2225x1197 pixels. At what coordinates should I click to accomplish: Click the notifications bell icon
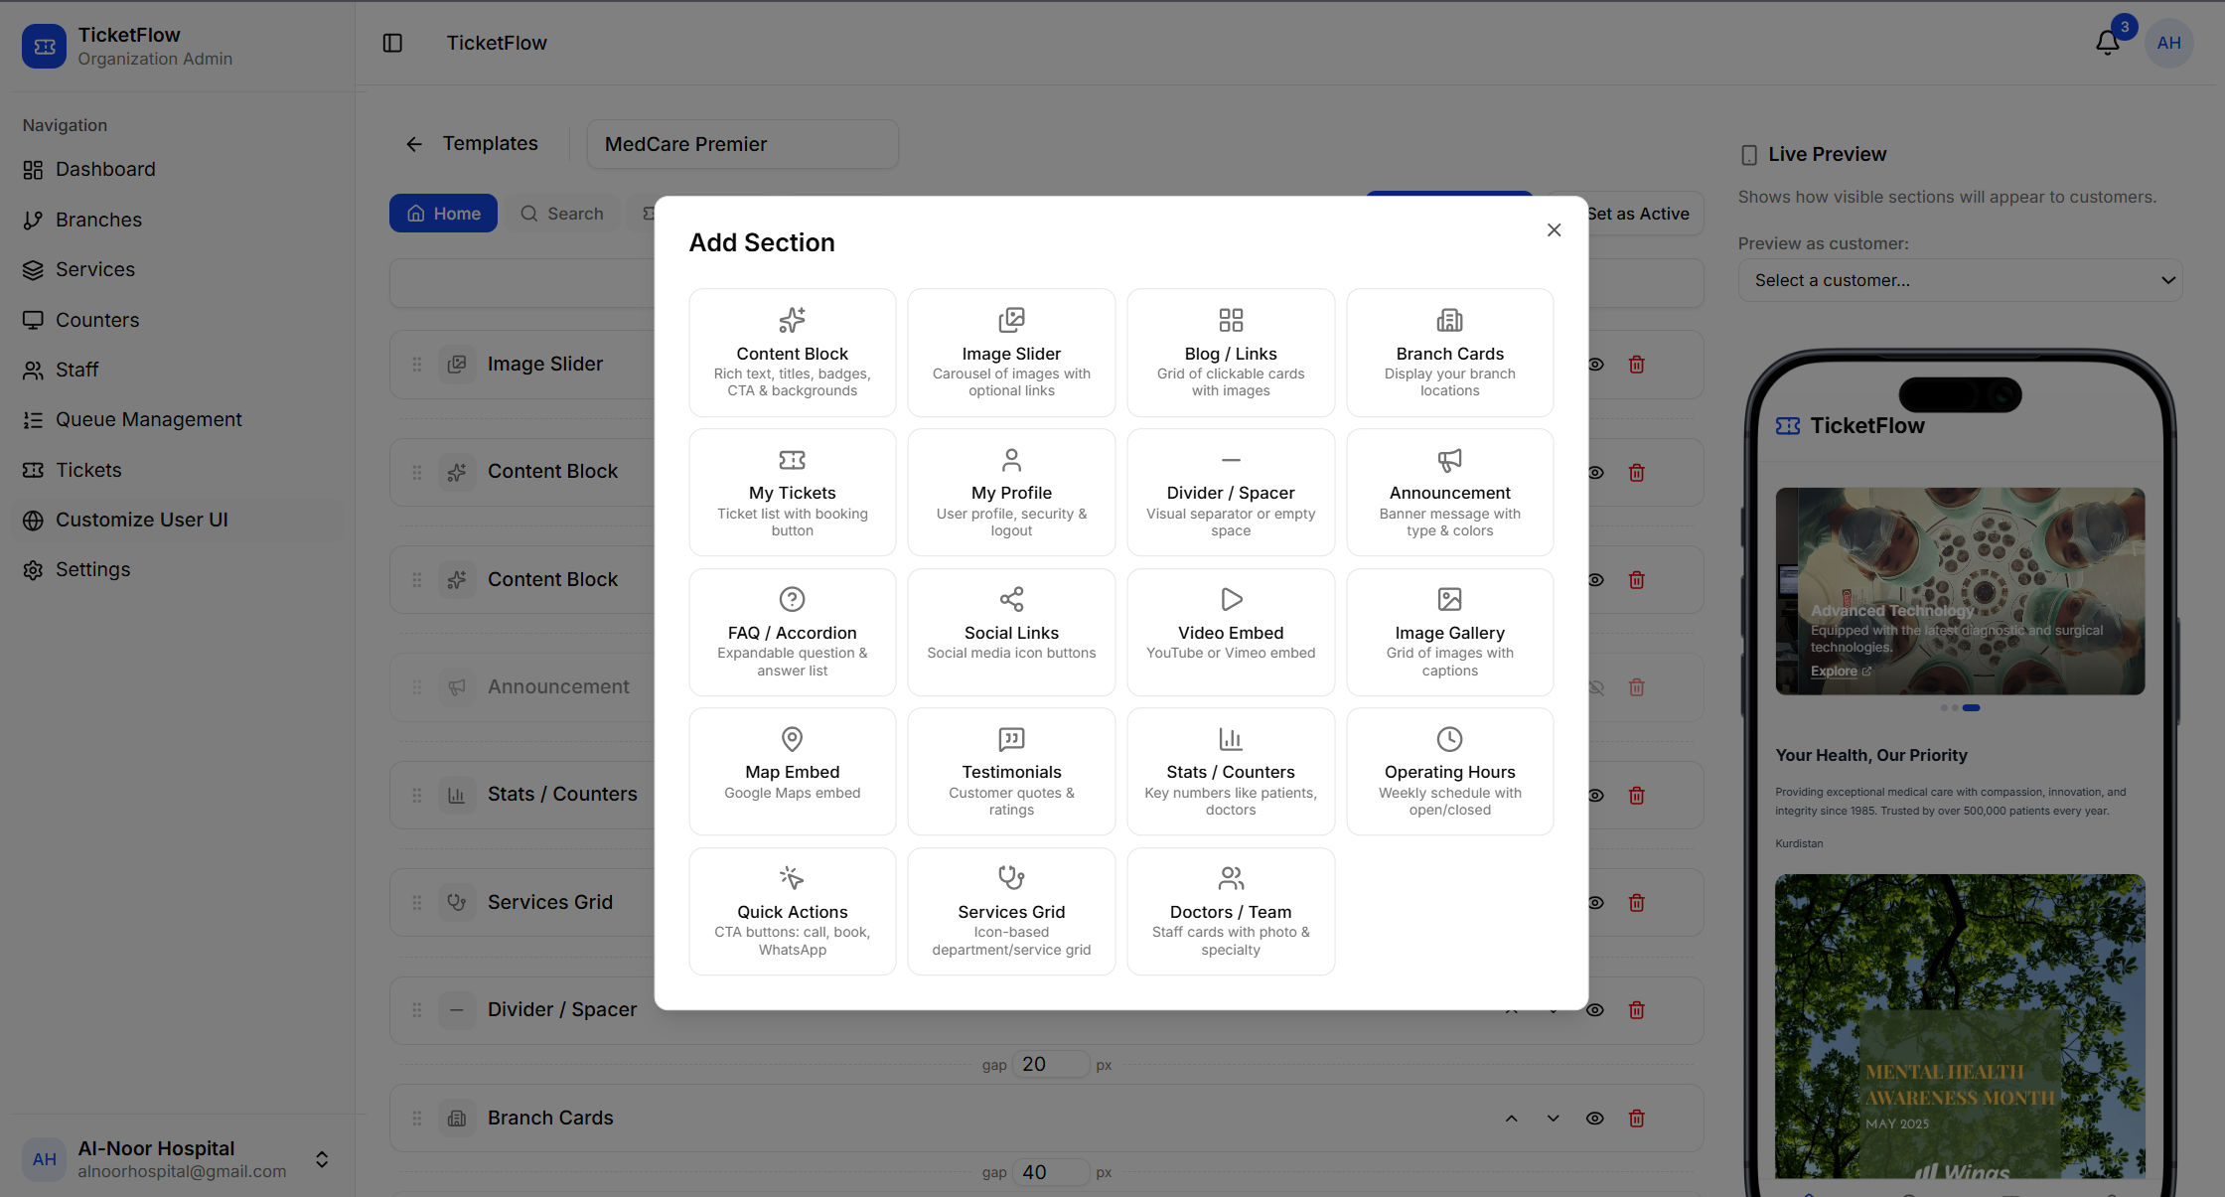tap(2108, 43)
